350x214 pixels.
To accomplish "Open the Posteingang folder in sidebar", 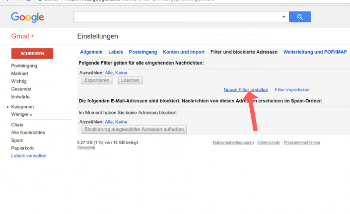I will coord(24,66).
